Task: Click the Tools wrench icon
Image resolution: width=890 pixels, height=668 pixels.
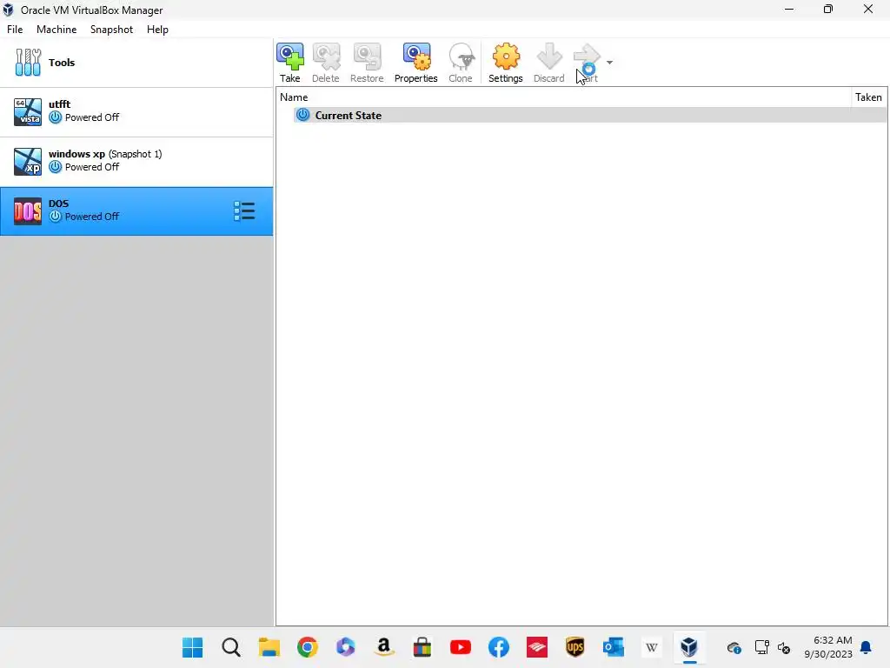Action: (x=28, y=63)
